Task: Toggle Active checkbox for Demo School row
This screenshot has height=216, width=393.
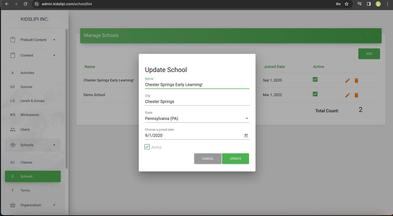Action: [x=315, y=94]
